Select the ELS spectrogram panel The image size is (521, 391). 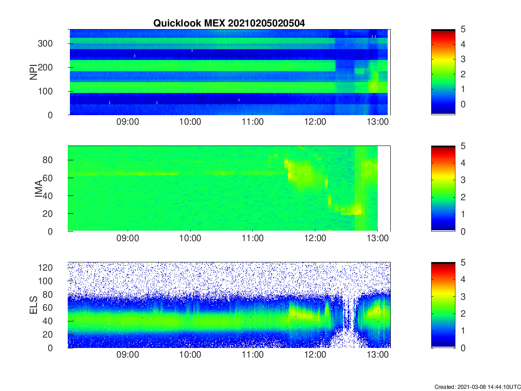pos(229,305)
